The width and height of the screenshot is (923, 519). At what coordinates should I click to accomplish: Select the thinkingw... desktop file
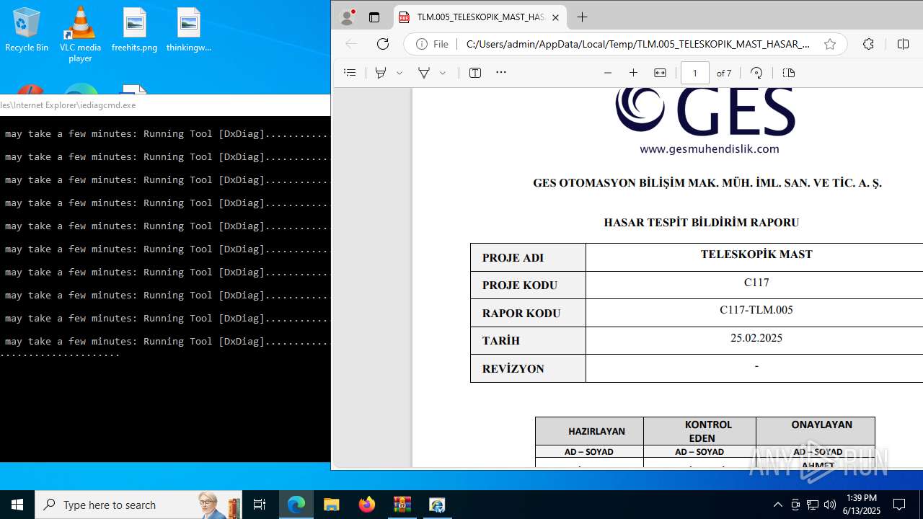click(x=188, y=30)
